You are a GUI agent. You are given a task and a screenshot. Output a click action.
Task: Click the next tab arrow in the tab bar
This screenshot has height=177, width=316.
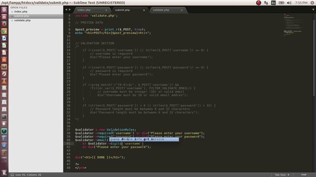70,10
